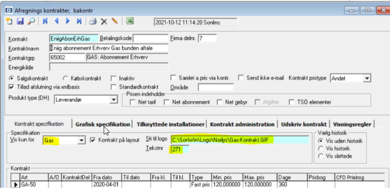Viewport: 390px width, 191px height.
Task: Open search with the magnifier icon
Action: pyautogui.click(x=31, y=21)
